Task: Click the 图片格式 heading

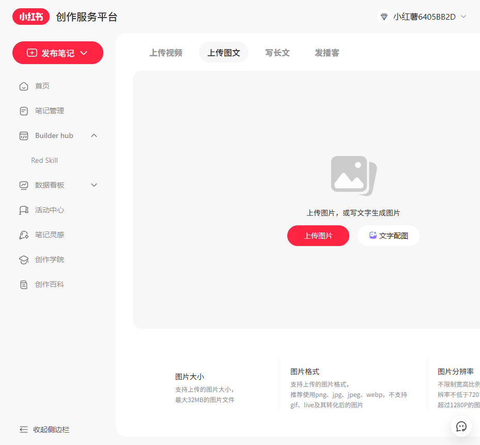Action: [305, 372]
